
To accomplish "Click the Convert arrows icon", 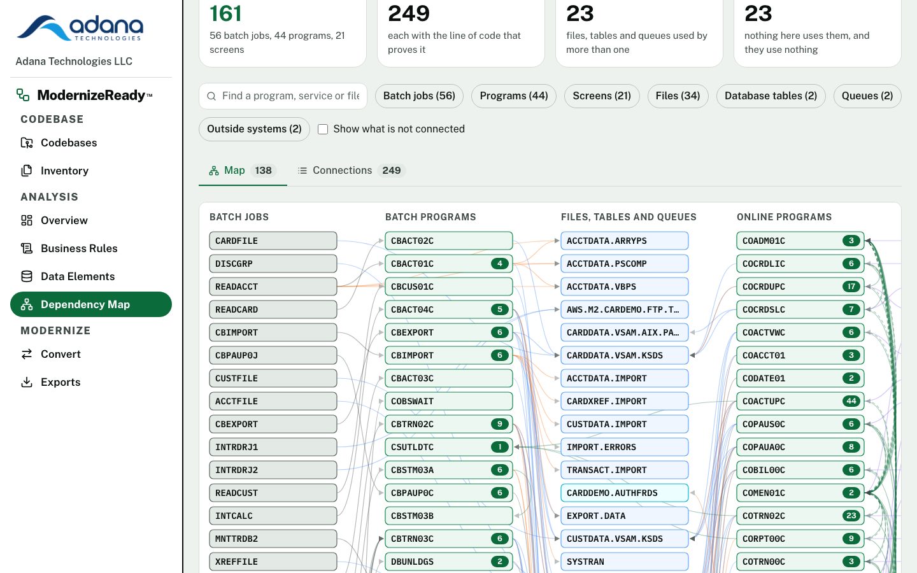I will 27,354.
